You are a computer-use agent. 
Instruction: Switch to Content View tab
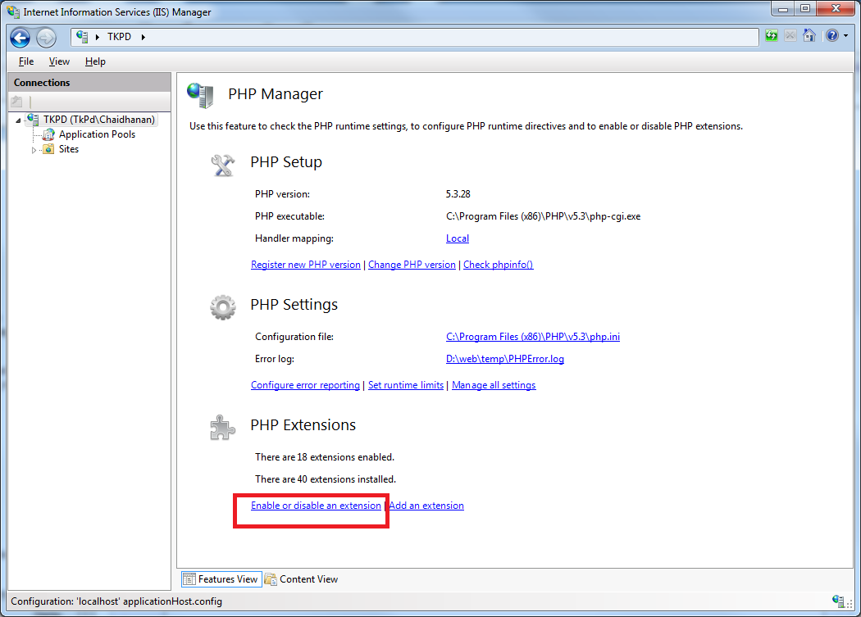pyautogui.click(x=302, y=579)
